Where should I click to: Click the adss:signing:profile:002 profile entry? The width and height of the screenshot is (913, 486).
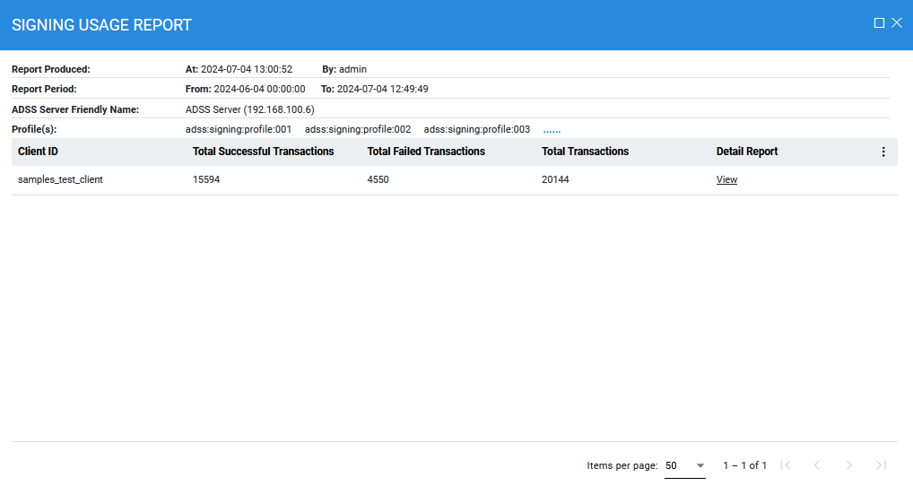click(358, 129)
